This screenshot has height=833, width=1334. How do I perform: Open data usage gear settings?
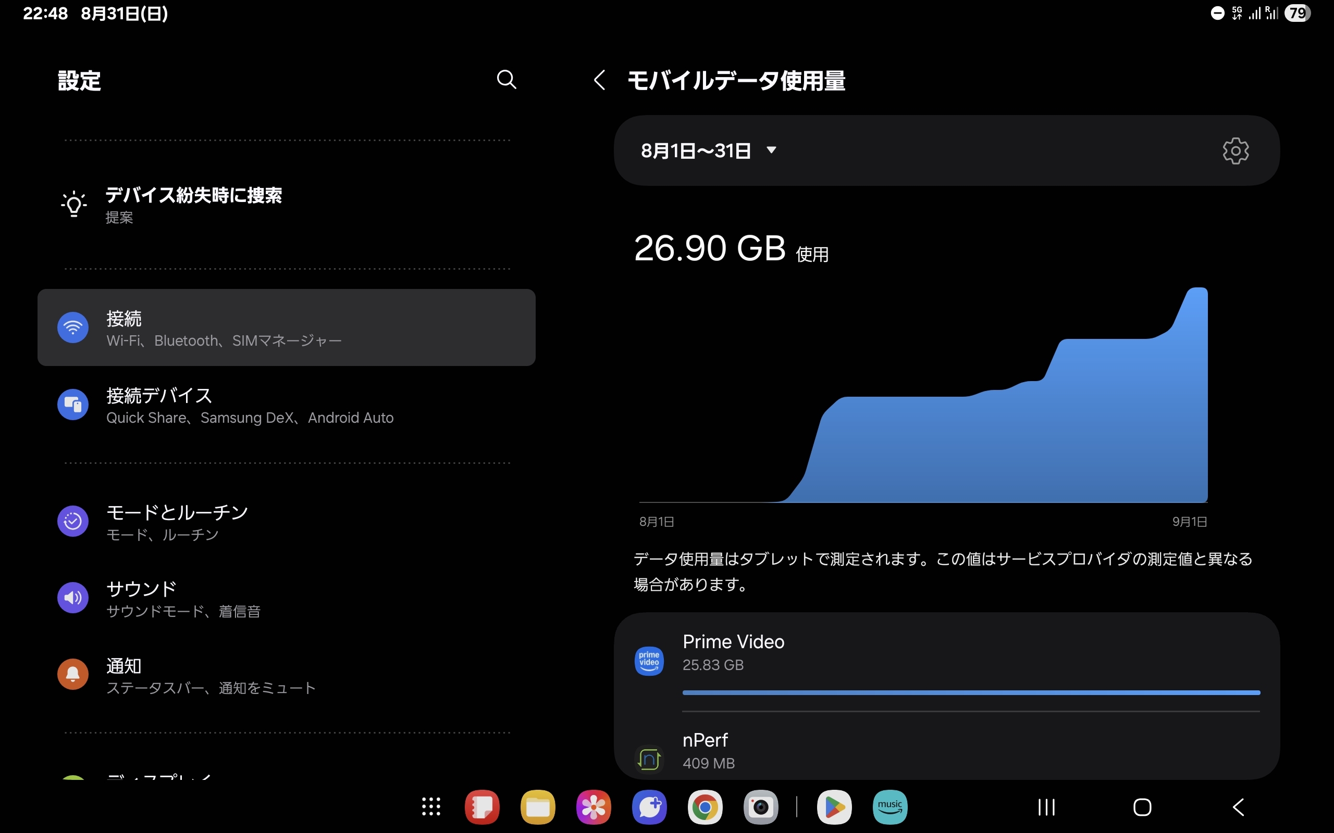[1236, 150]
